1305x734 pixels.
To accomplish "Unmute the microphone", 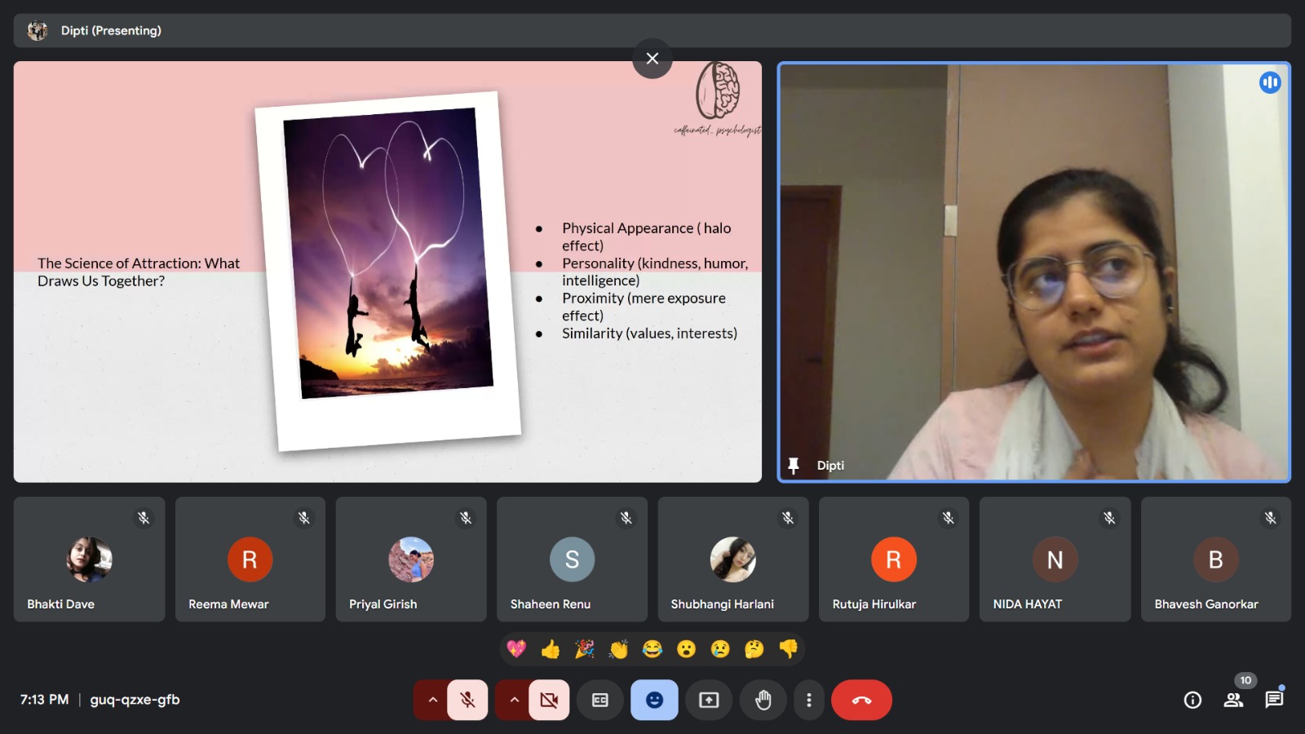I will (467, 700).
